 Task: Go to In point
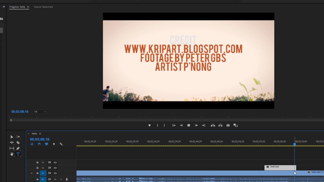click(x=174, y=125)
